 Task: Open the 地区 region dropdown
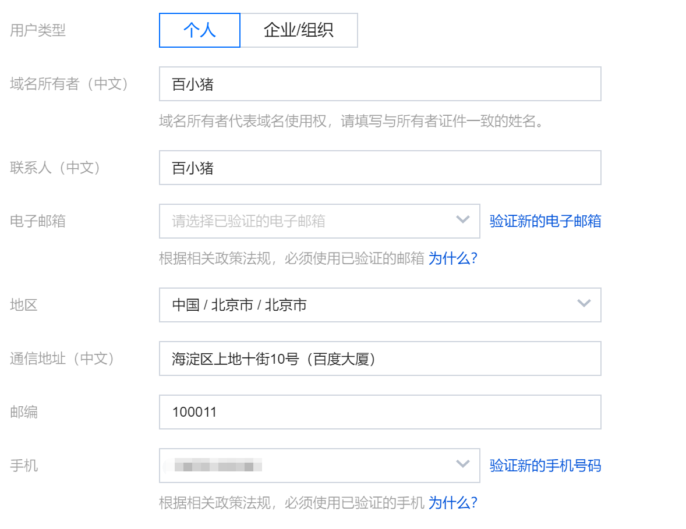[x=380, y=305]
